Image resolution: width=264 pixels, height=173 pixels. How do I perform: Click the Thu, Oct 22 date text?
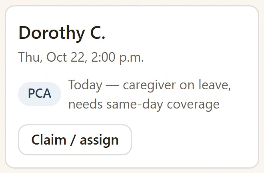point(51,57)
